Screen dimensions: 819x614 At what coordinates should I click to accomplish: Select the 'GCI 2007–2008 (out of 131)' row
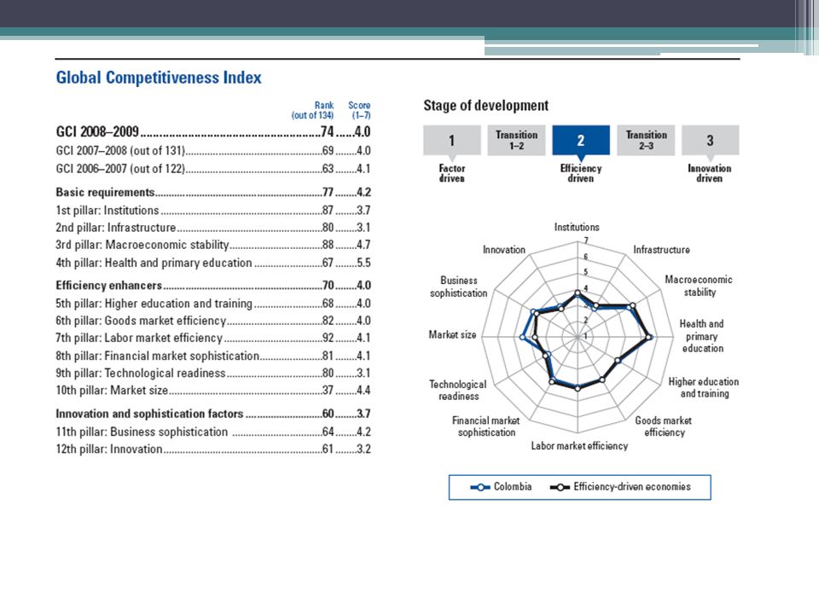213,151
